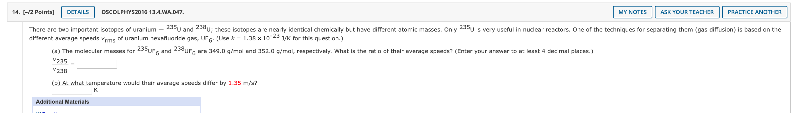Click the red 1.35 value in part (b)

pyautogui.click(x=234, y=83)
